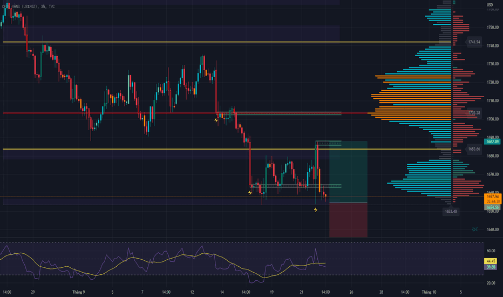The height and width of the screenshot is (297, 503).
Task: Click the 1720.00 price axis value
Action: 492,83
